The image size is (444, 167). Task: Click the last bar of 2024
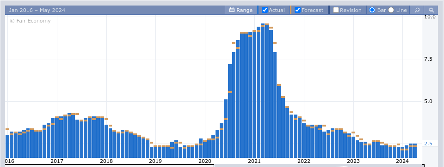pos(415,150)
